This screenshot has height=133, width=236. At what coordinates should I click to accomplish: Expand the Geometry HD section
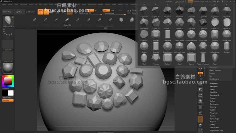(215, 95)
